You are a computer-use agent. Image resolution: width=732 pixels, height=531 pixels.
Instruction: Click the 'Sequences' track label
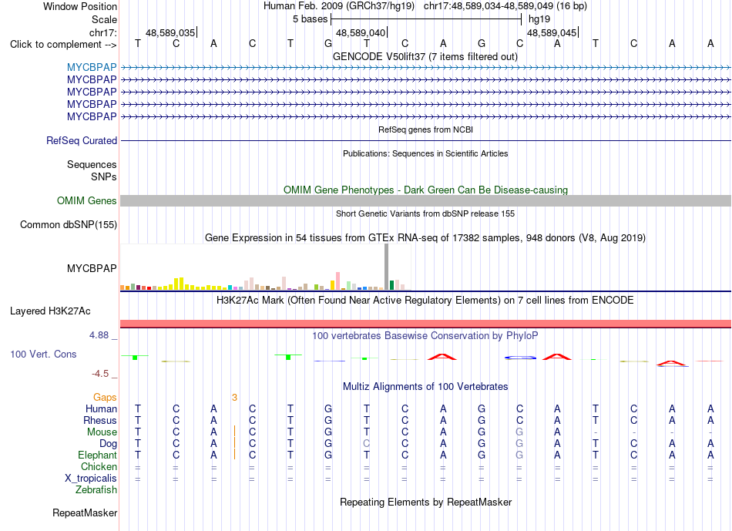(x=92, y=164)
